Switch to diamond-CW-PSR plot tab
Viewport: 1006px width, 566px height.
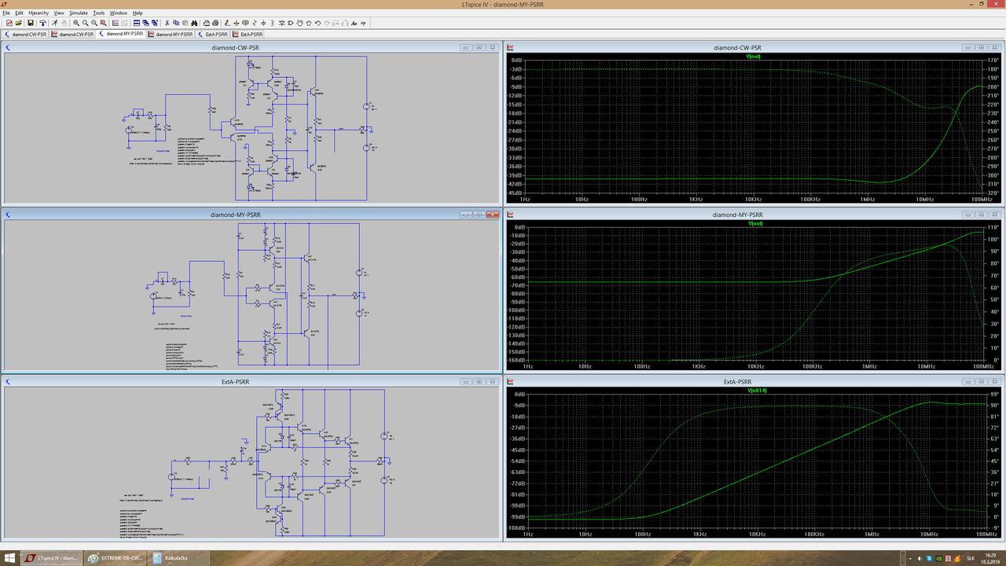pyautogui.click(x=73, y=34)
